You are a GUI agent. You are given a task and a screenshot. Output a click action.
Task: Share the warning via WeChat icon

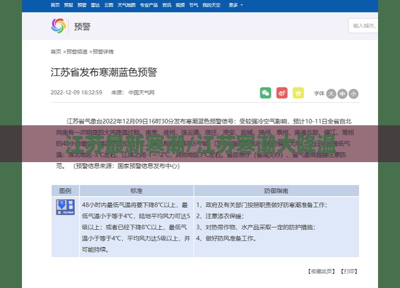[x=265, y=93]
